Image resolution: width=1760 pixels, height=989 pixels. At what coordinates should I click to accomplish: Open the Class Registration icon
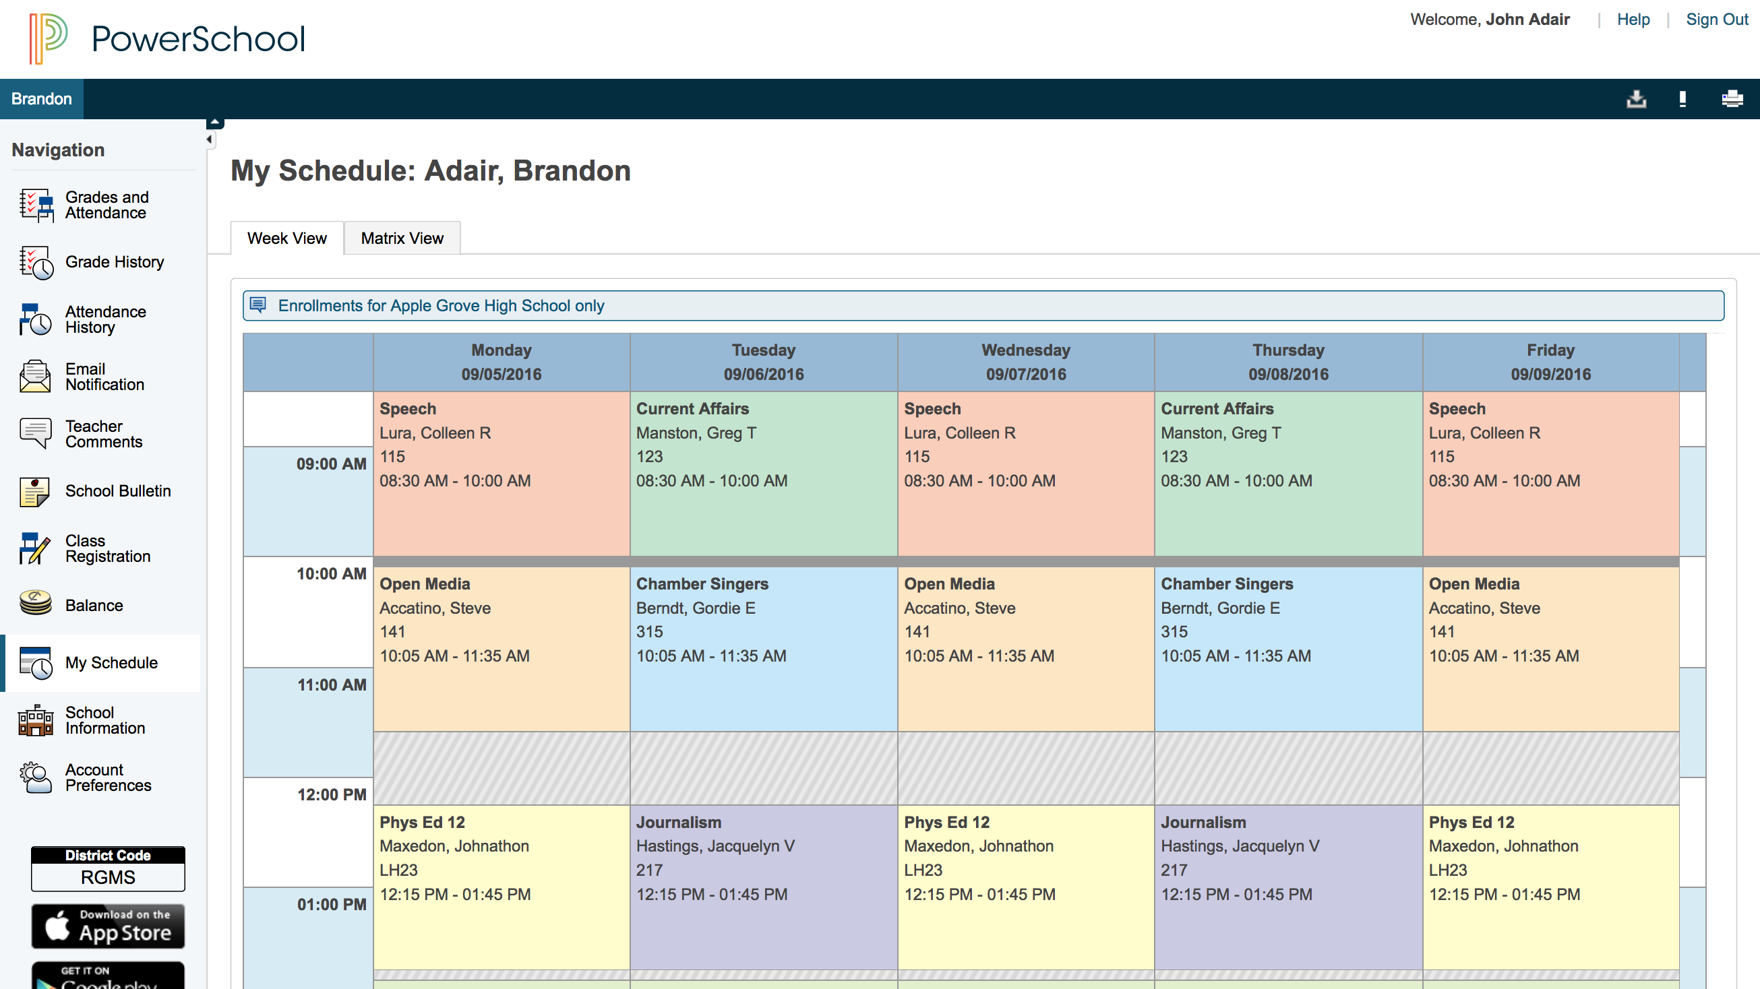point(36,548)
